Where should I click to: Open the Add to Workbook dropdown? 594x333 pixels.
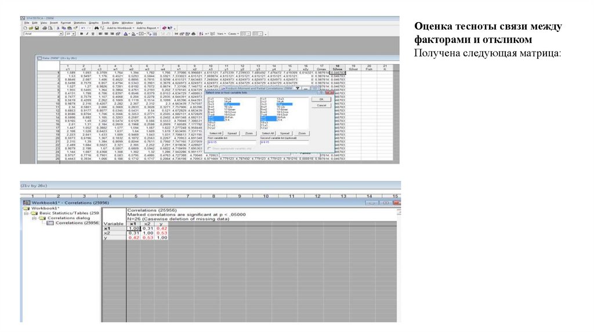(x=121, y=28)
